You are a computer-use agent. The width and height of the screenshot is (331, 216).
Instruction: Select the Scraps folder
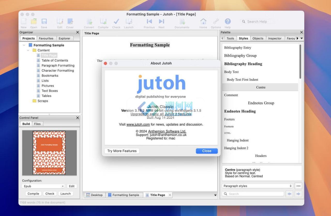point(43,101)
